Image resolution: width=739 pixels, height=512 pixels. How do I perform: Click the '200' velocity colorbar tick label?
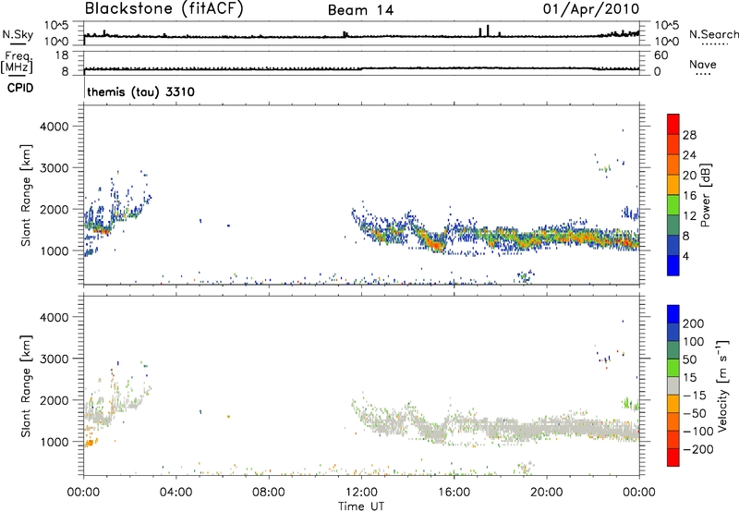click(x=694, y=323)
